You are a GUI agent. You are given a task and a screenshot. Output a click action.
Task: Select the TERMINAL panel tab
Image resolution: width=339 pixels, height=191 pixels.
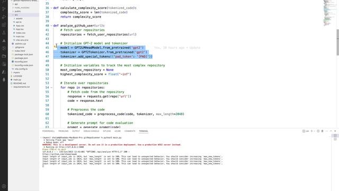pos(144,131)
